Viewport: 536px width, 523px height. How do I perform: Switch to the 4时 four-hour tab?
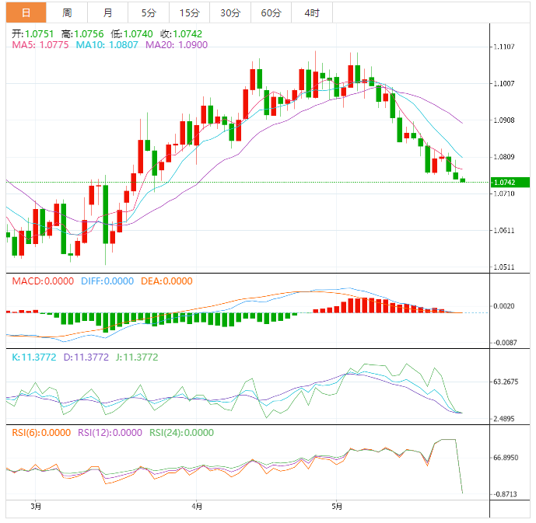coord(312,12)
